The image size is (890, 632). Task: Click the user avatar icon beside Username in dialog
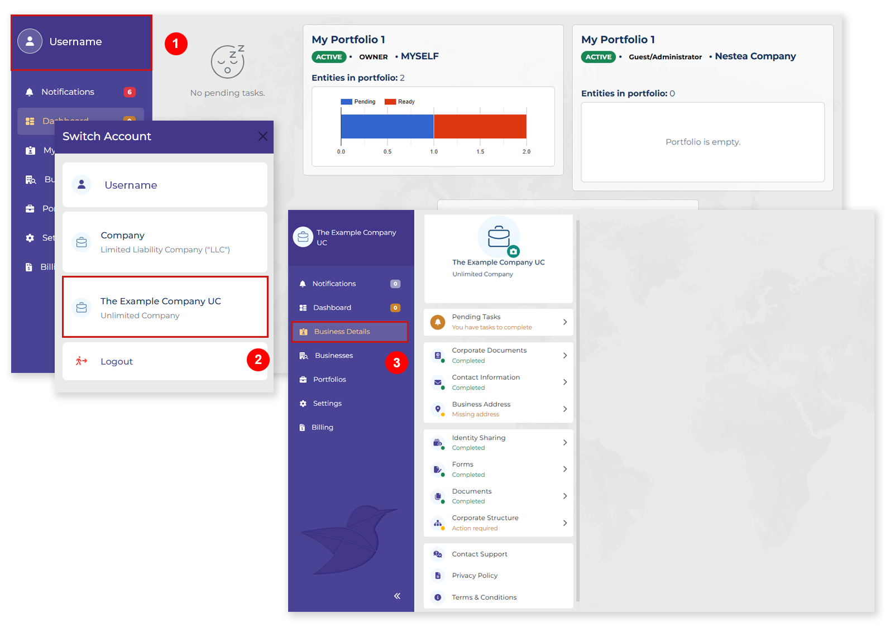pos(82,184)
